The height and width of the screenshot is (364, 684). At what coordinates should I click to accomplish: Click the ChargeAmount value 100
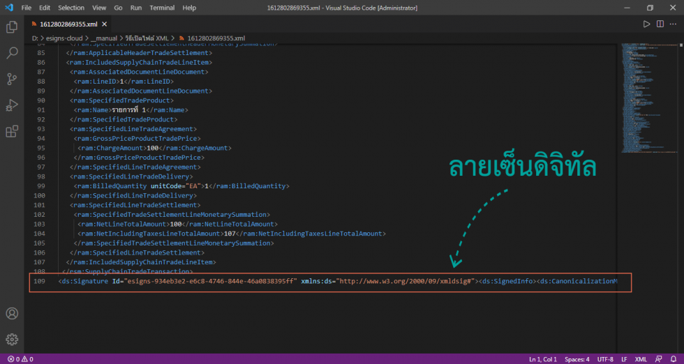152,148
